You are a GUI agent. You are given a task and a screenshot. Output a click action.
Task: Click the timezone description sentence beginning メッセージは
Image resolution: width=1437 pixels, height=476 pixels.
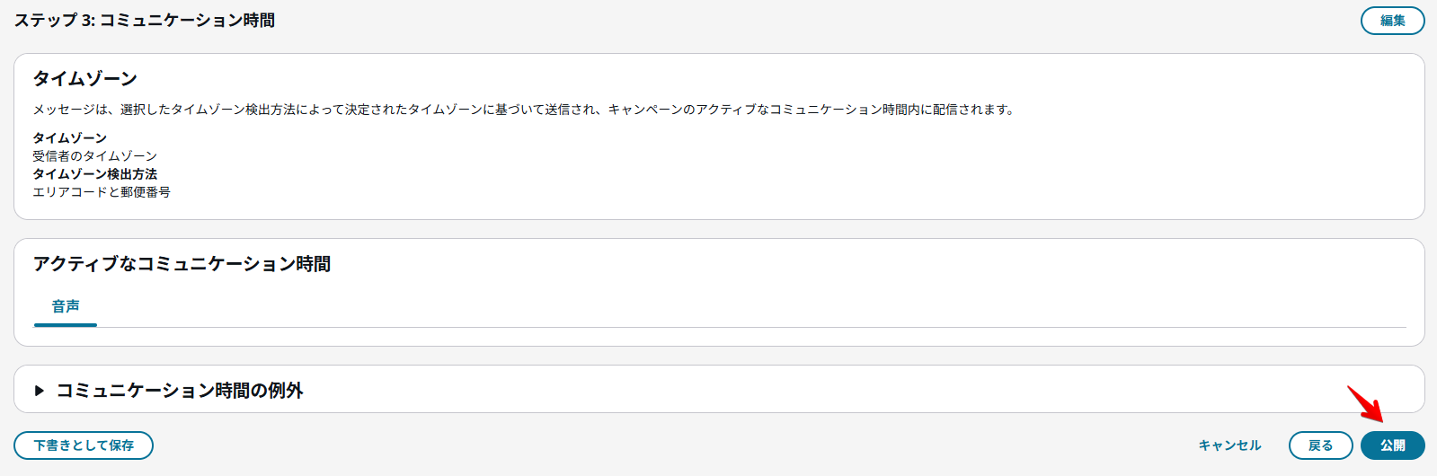[523, 110]
